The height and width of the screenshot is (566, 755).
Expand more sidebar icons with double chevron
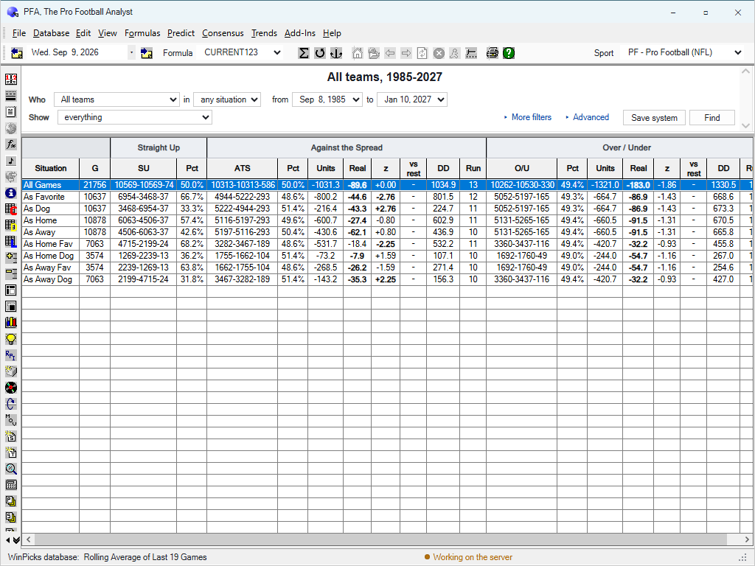pyautogui.click(x=16, y=540)
